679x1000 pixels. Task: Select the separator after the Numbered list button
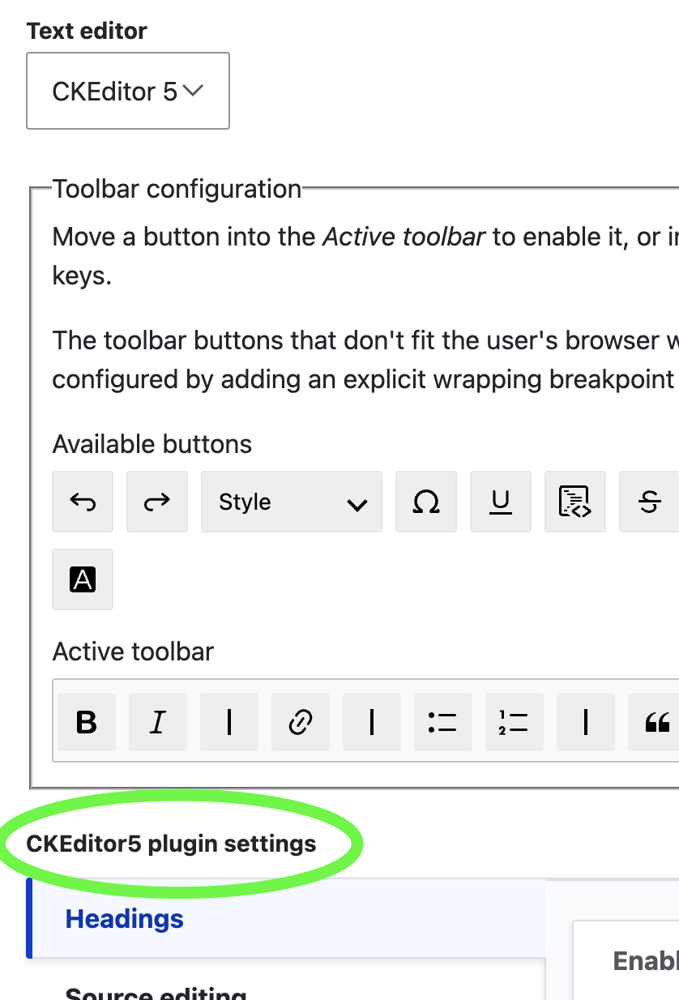pos(586,722)
